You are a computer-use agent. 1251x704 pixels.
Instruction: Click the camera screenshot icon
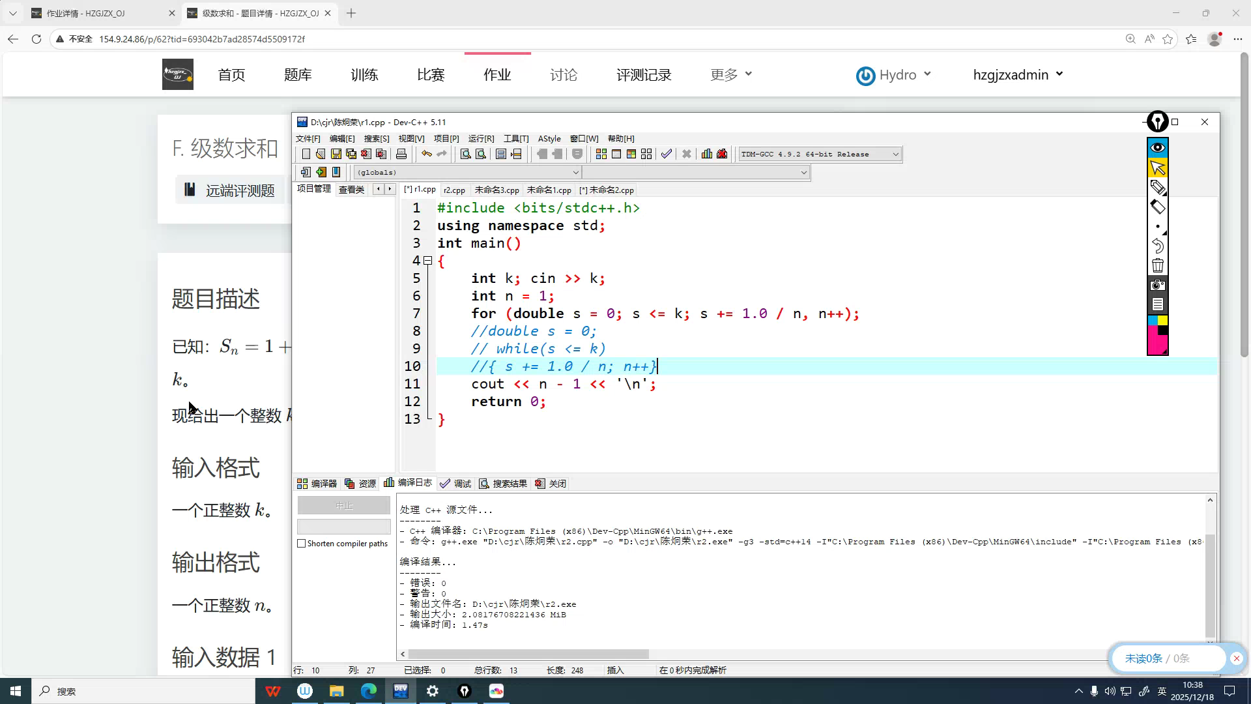coord(1158,285)
